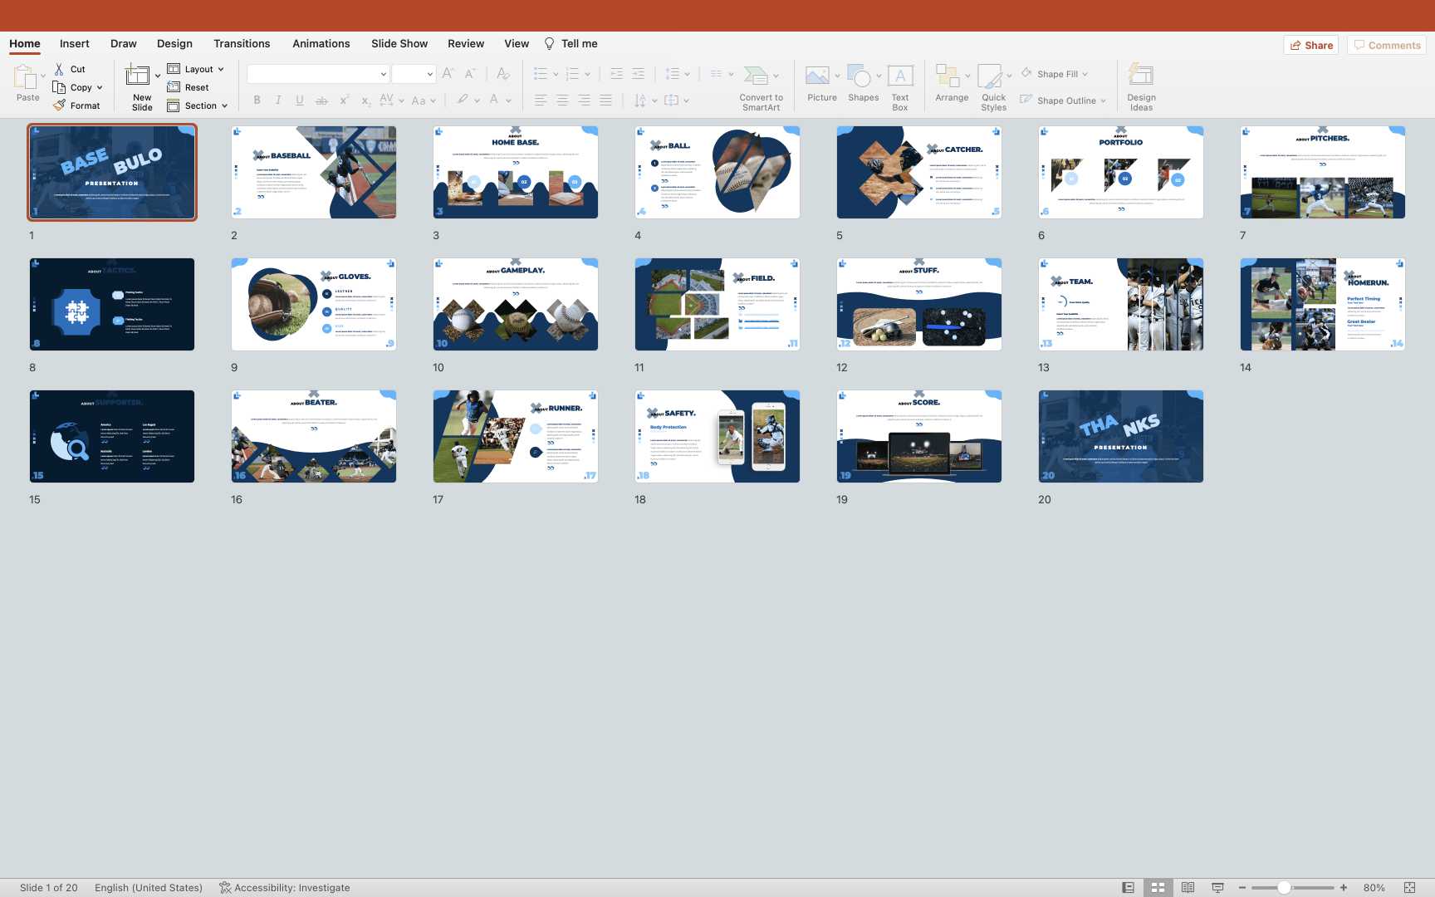Viewport: 1435px width, 897px height.
Task: Switch to Normal view in status bar
Action: [x=1128, y=888]
